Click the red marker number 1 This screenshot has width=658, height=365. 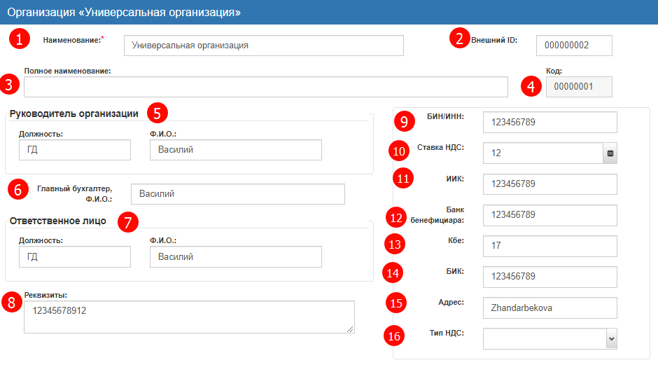[x=19, y=39]
